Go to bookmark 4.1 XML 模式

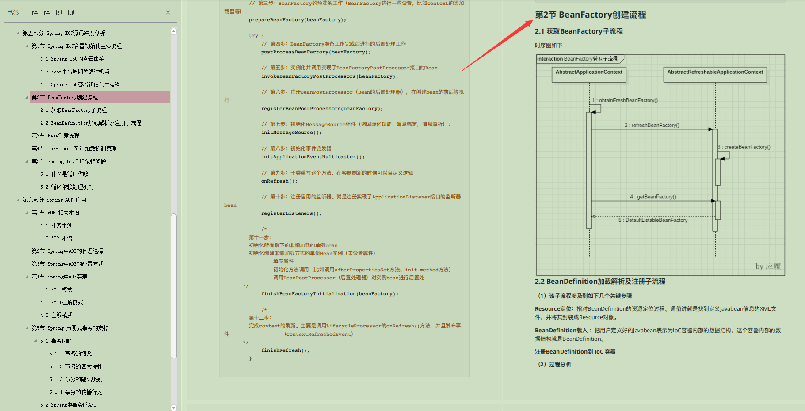(x=56, y=289)
